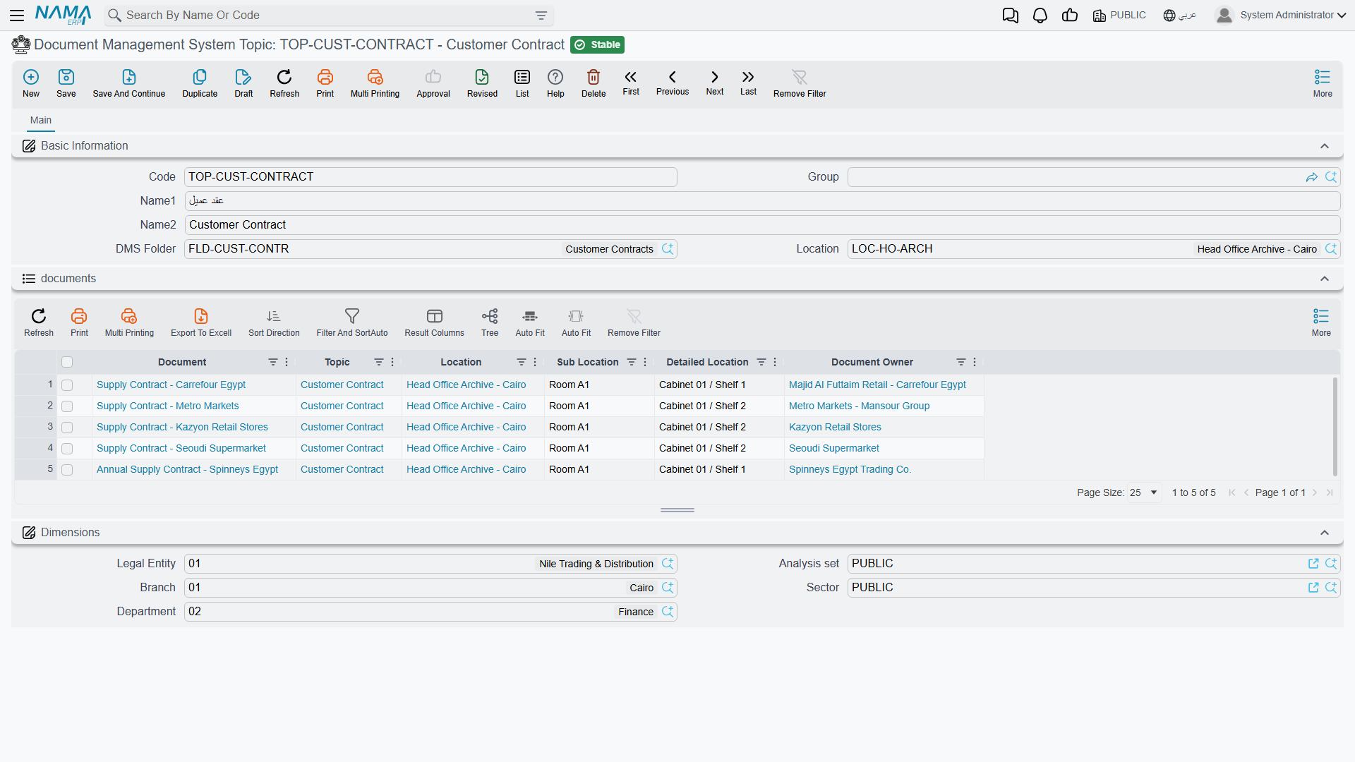Open Filter And SortAuto funnel

(x=352, y=322)
